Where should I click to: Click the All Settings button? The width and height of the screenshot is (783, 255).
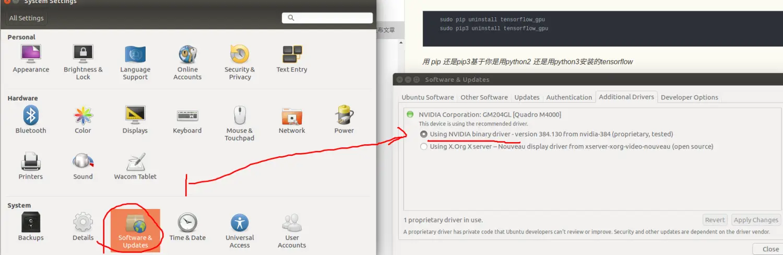[27, 18]
